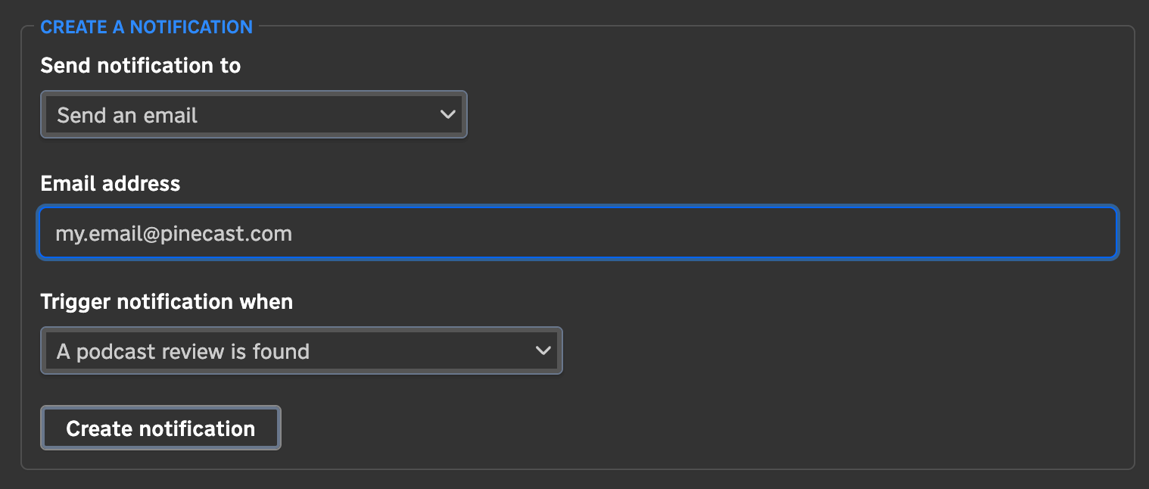Click blank area right of "Send an email" dropdown
The image size is (1149, 489).
757,115
